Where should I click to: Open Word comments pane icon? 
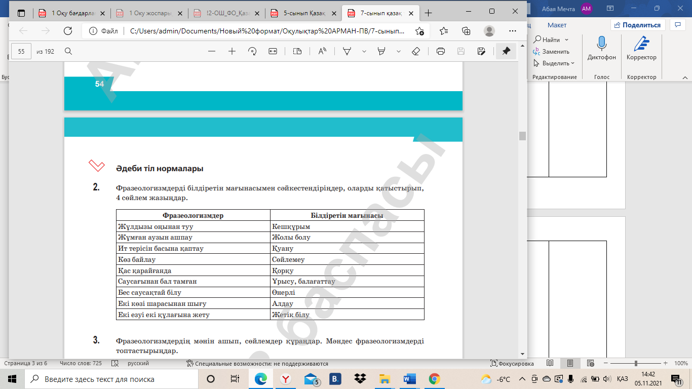tap(677, 25)
